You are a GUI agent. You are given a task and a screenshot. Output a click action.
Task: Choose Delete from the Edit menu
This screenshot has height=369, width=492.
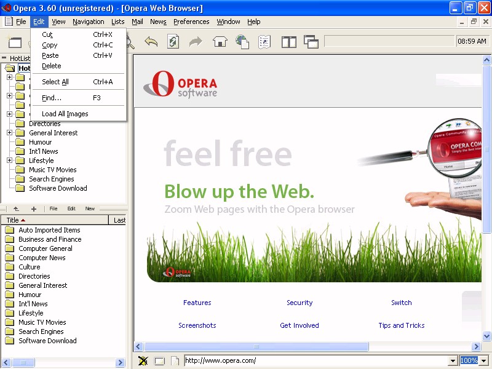[79, 66]
